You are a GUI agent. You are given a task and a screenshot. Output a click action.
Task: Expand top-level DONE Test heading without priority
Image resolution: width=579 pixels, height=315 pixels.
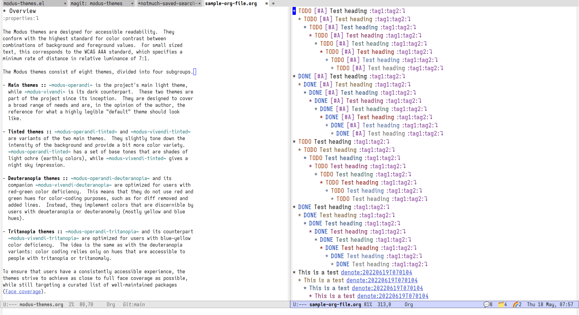294,207
